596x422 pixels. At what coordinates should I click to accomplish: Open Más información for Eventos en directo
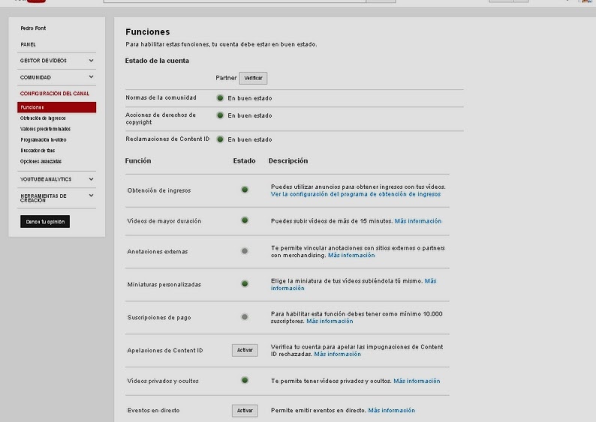(x=392, y=410)
